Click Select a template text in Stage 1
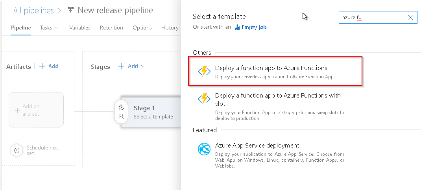Viewport: 421px width, 190px height. click(153, 117)
